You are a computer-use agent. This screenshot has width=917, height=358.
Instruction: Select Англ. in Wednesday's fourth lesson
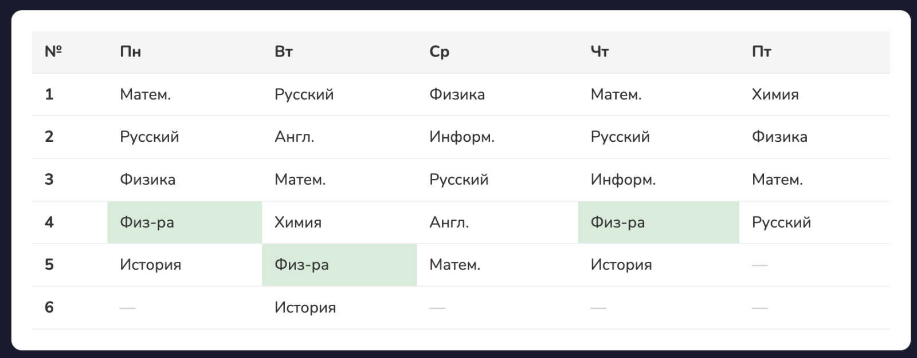pyautogui.click(x=449, y=222)
